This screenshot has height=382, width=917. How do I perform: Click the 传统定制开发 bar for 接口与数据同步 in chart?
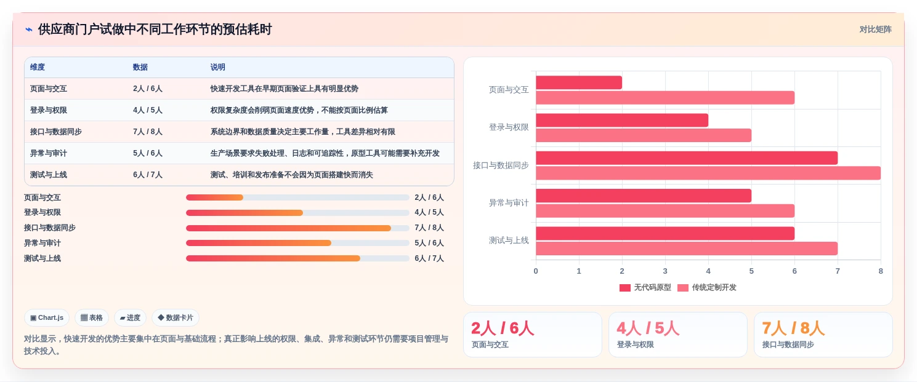pyautogui.click(x=708, y=173)
